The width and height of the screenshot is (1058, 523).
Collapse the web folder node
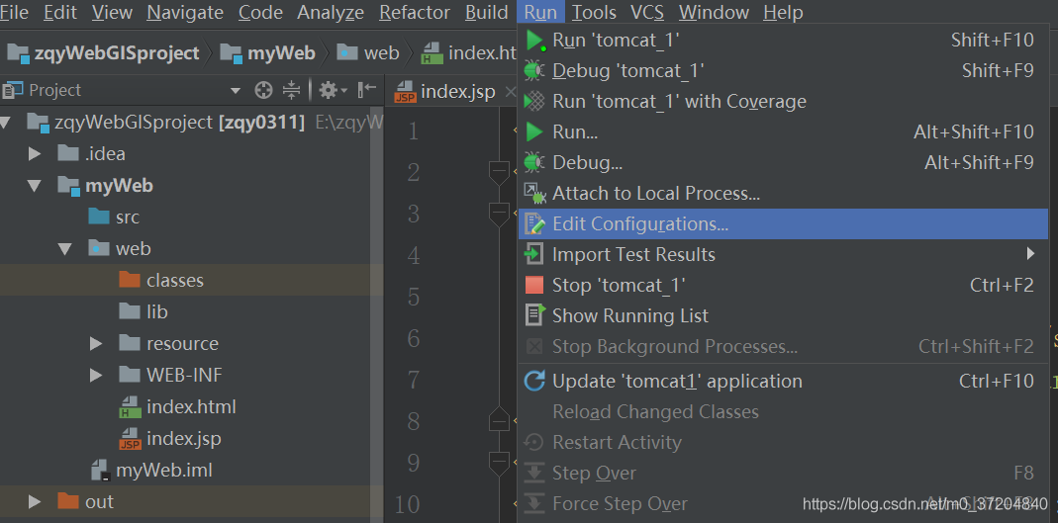coord(64,249)
